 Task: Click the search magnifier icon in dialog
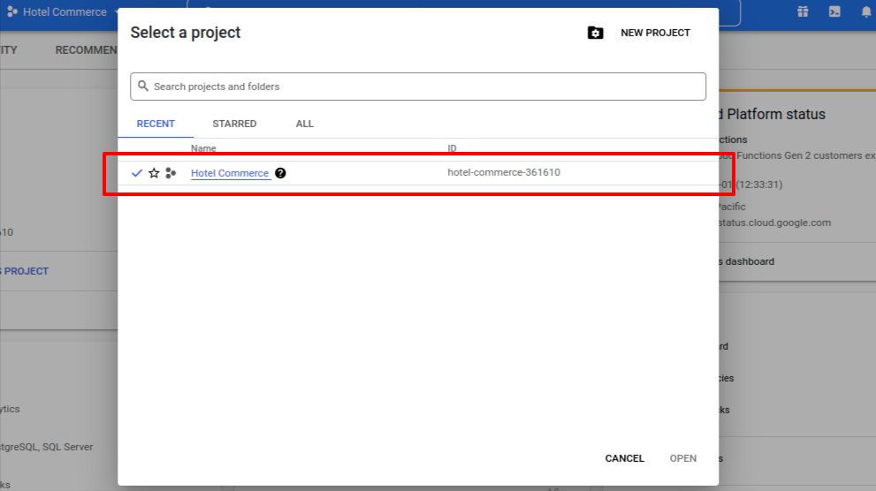click(x=143, y=86)
